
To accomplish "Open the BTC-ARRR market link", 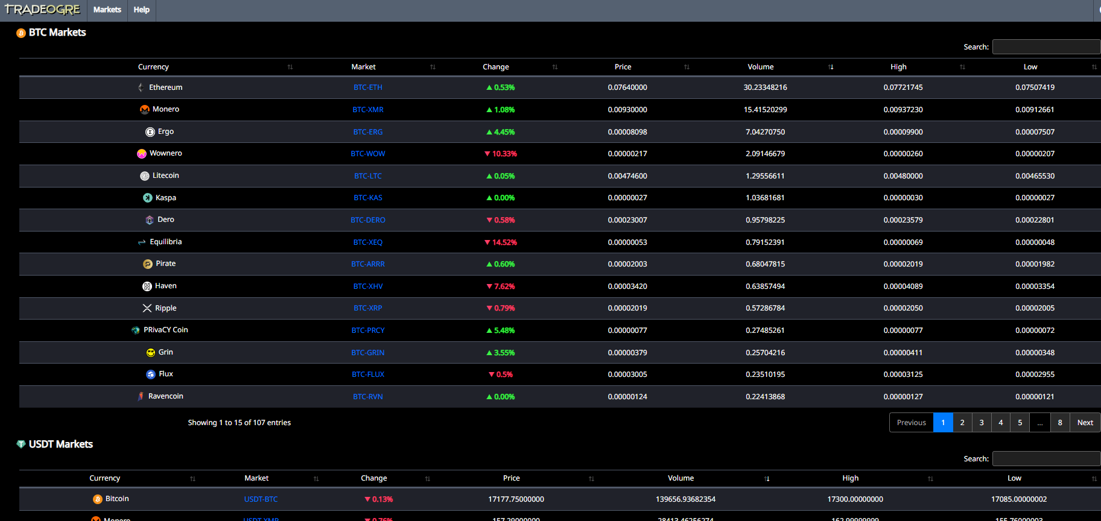I will (x=368, y=264).
